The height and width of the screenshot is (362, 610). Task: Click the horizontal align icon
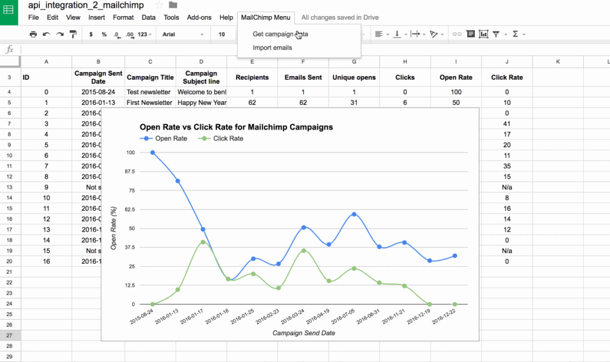click(x=378, y=34)
